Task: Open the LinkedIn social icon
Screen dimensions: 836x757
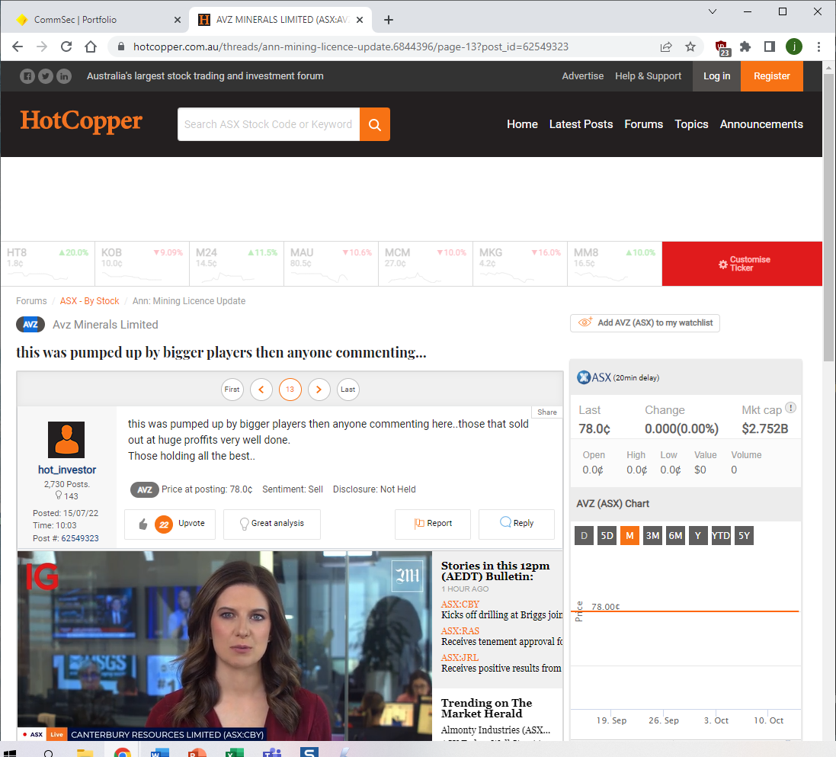Action: [x=64, y=76]
